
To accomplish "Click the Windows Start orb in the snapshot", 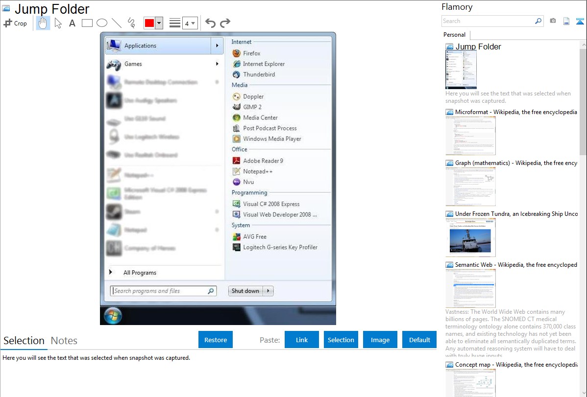I will coord(113,315).
